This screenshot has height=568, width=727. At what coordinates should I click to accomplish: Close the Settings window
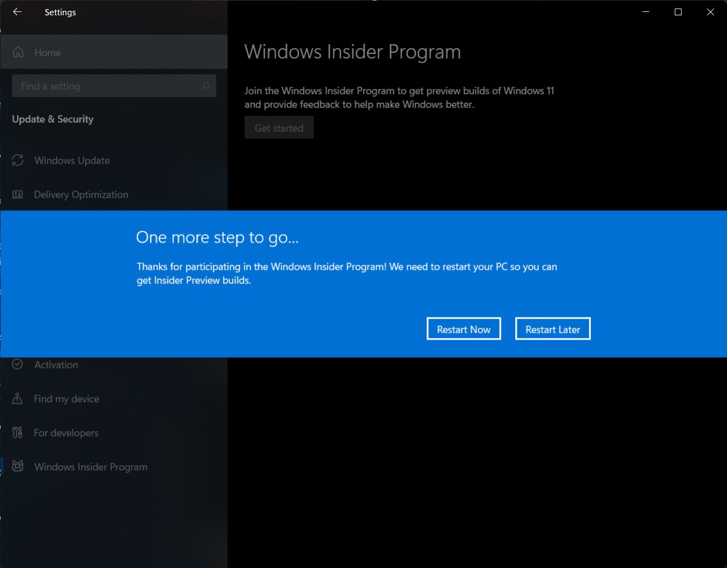[x=711, y=12]
